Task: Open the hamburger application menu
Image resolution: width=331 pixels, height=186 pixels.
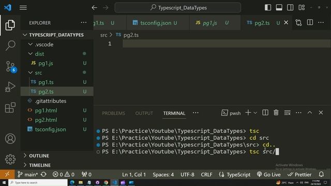Action: pyautogui.click(x=23, y=8)
